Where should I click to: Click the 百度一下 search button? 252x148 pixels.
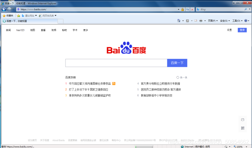click(x=177, y=63)
